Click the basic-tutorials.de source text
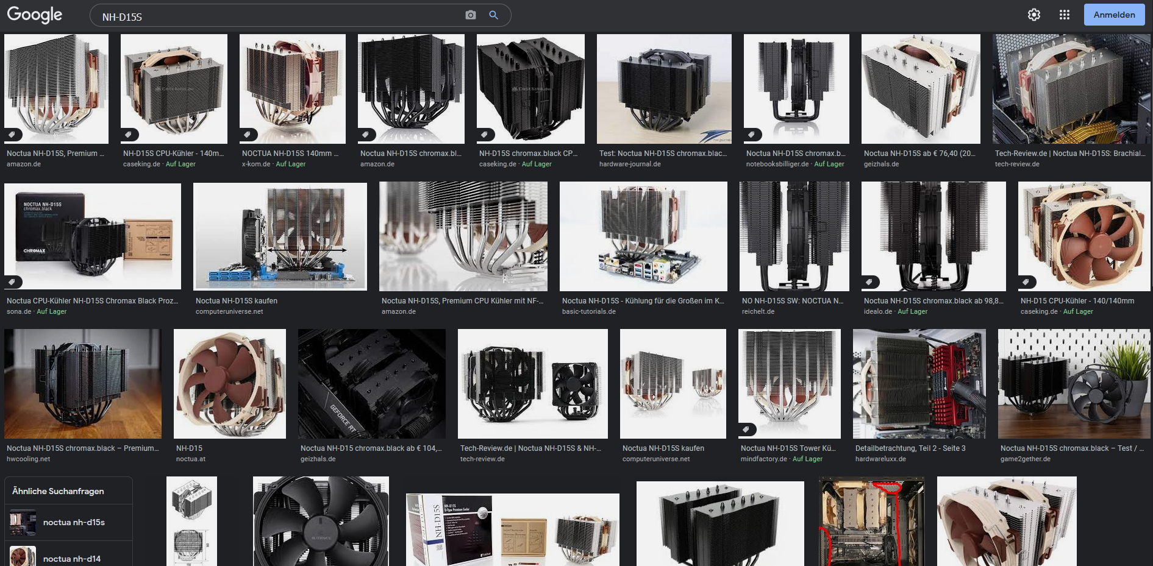The image size is (1153, 566). coord(589,312)
